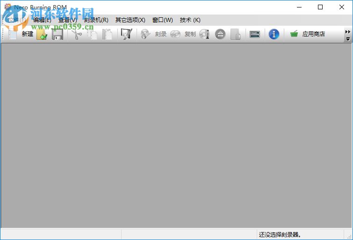Click the Copy pages icon
Image resolution: width=353 pixels, height=240 pixels.
point(92,34)
